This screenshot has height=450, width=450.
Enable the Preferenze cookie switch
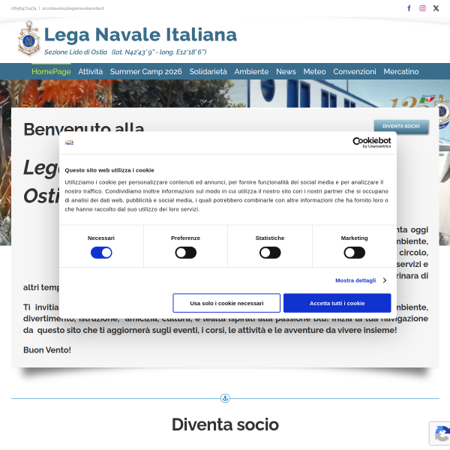(186, 253)
